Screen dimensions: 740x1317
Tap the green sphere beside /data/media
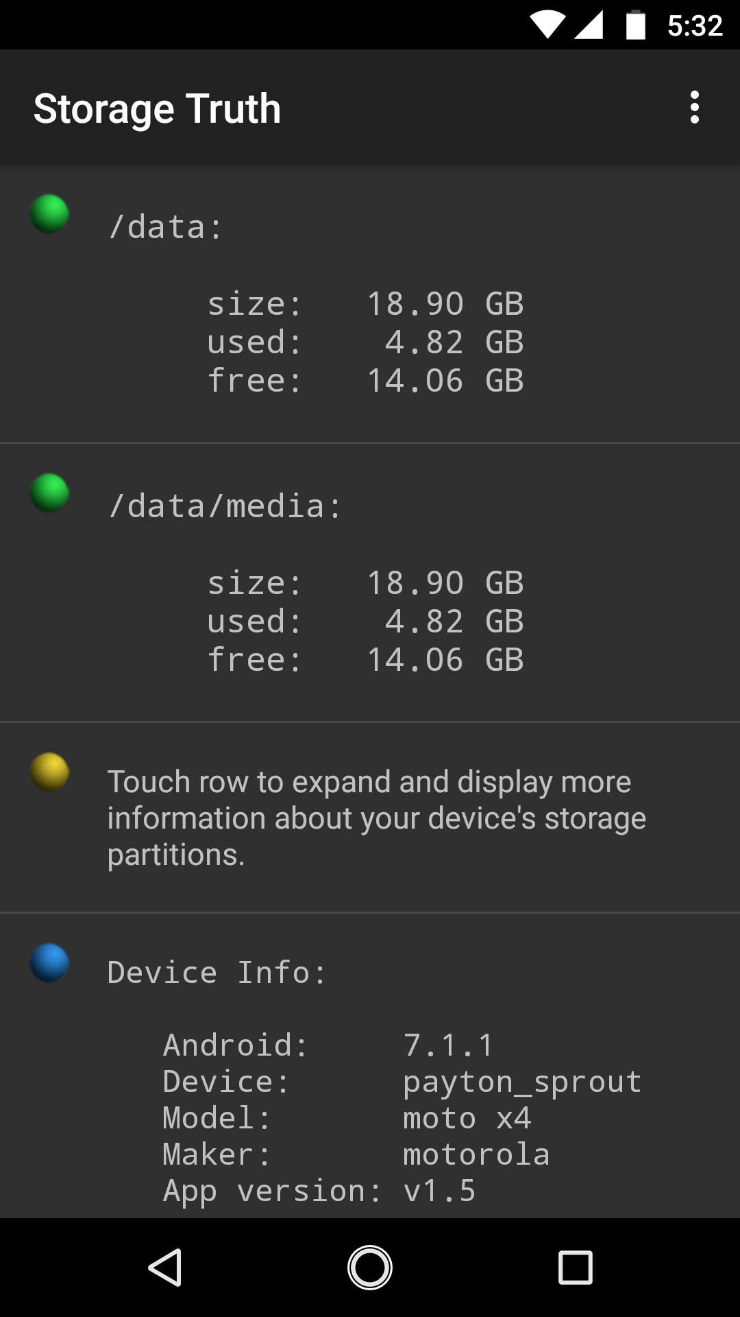point(49,493)
